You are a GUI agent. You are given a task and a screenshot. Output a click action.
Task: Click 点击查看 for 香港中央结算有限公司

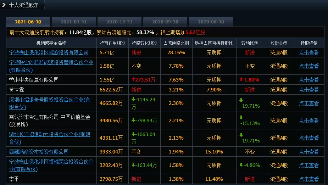309,80
